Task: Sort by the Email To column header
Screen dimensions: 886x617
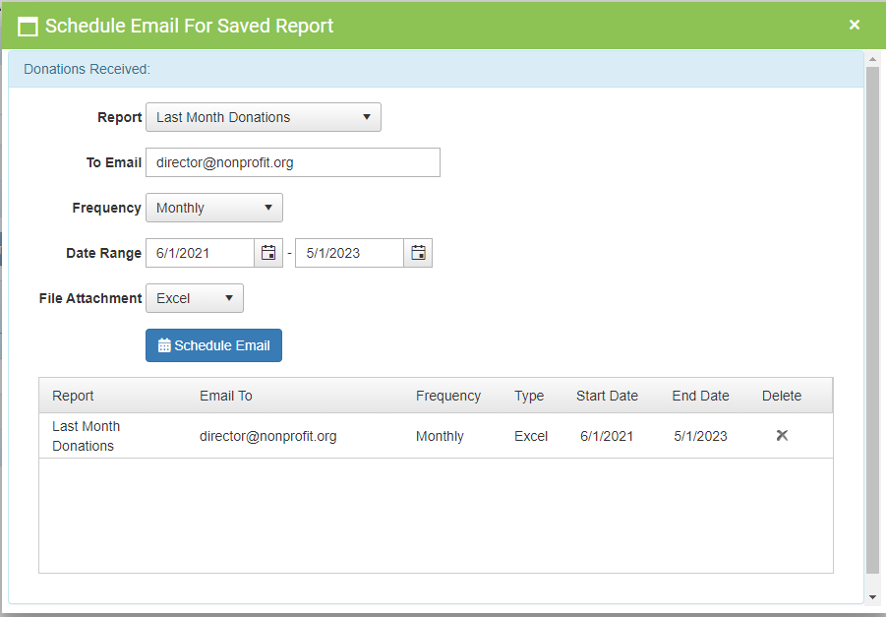Action: pos(226,396)
